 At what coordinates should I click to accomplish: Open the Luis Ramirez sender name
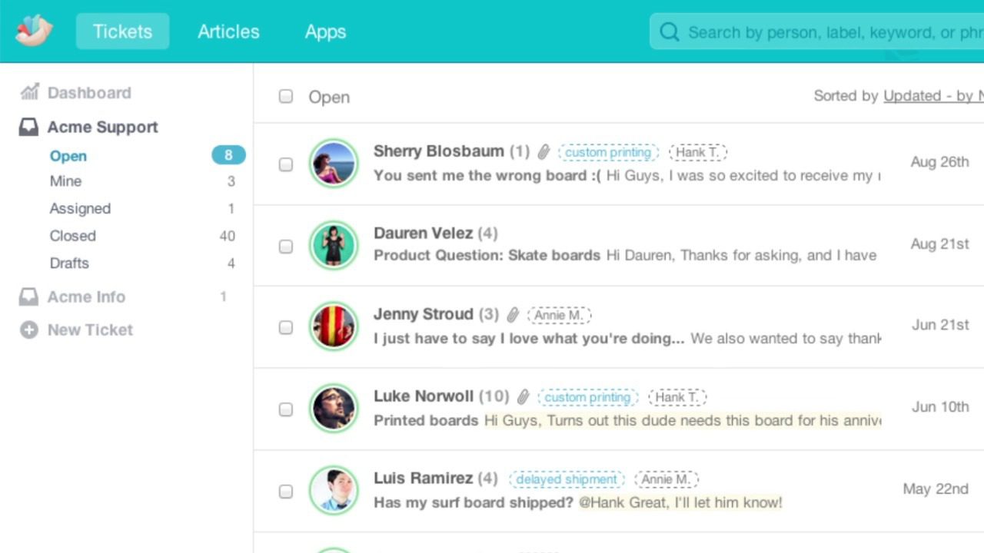click(423, 478)
